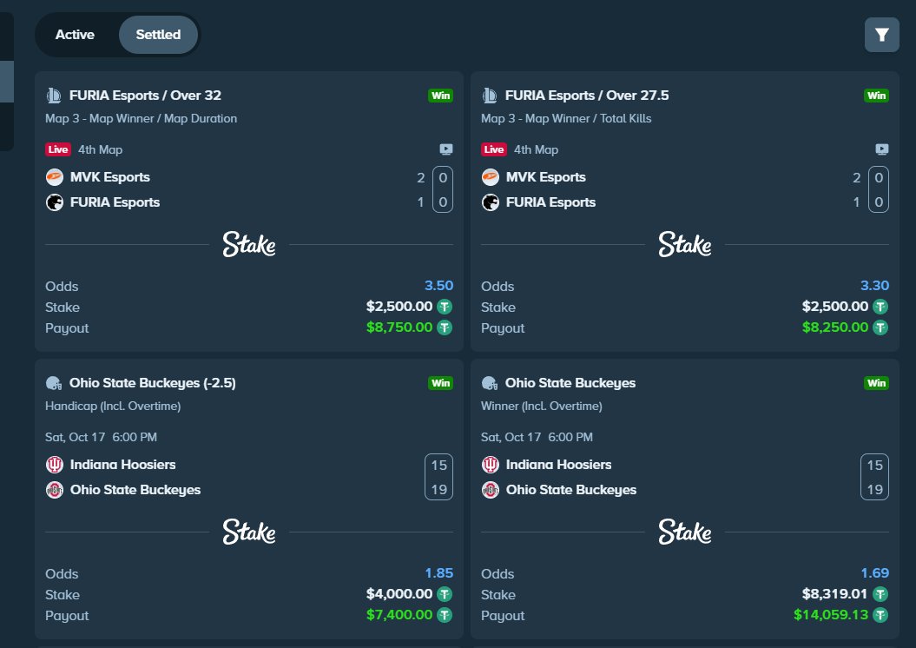The height and width of the screenshot is (648, 916).
Task: Open the "FURIA Esports / Over 27.5" bet title
Action: (587, 96)
